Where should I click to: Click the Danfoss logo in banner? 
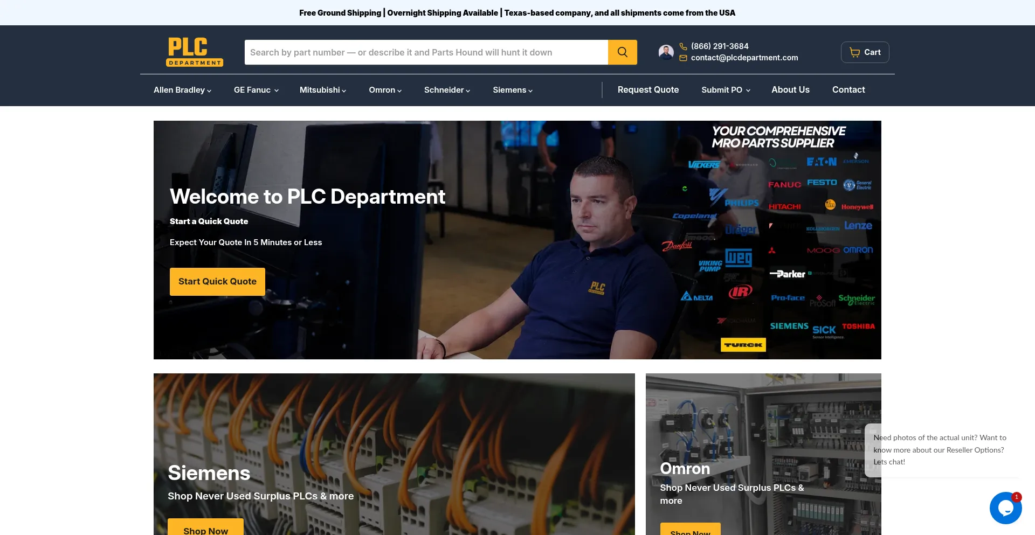[677, 246]
